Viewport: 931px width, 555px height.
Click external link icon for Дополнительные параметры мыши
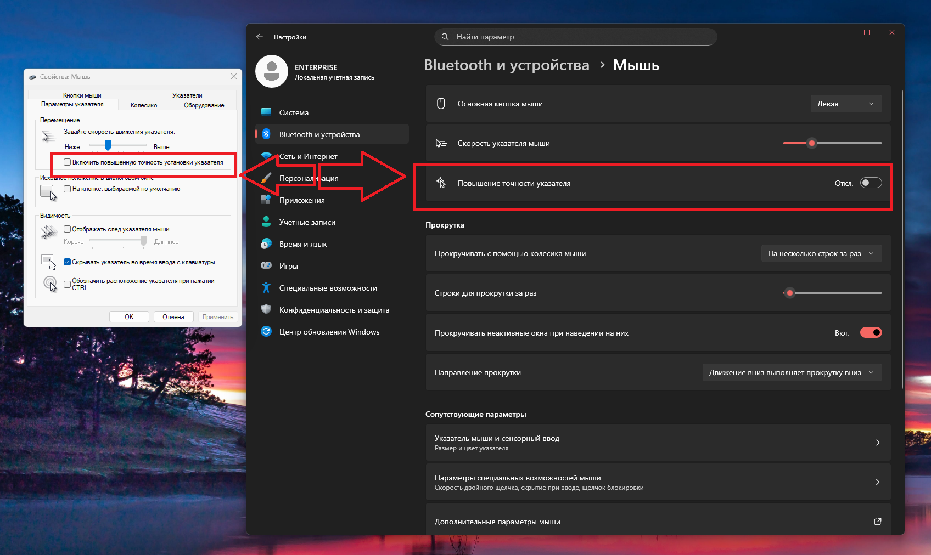pos(878,522)
